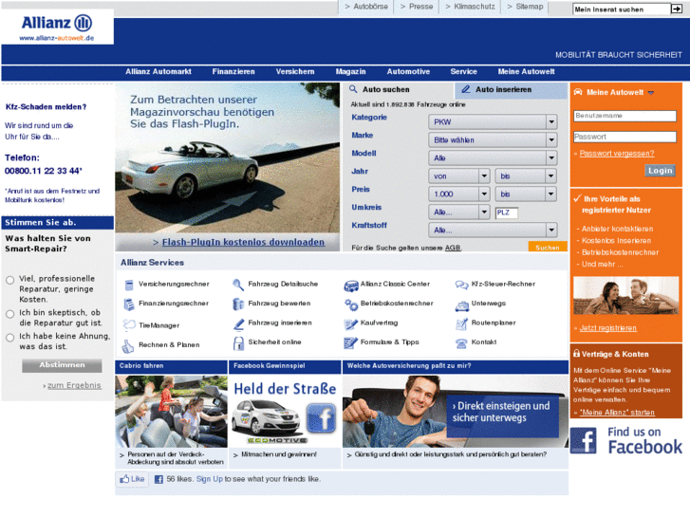Select radio 'Ich habe keine Ahnung'
Screen dimensions: 690x517
click(x=9, y=338)
